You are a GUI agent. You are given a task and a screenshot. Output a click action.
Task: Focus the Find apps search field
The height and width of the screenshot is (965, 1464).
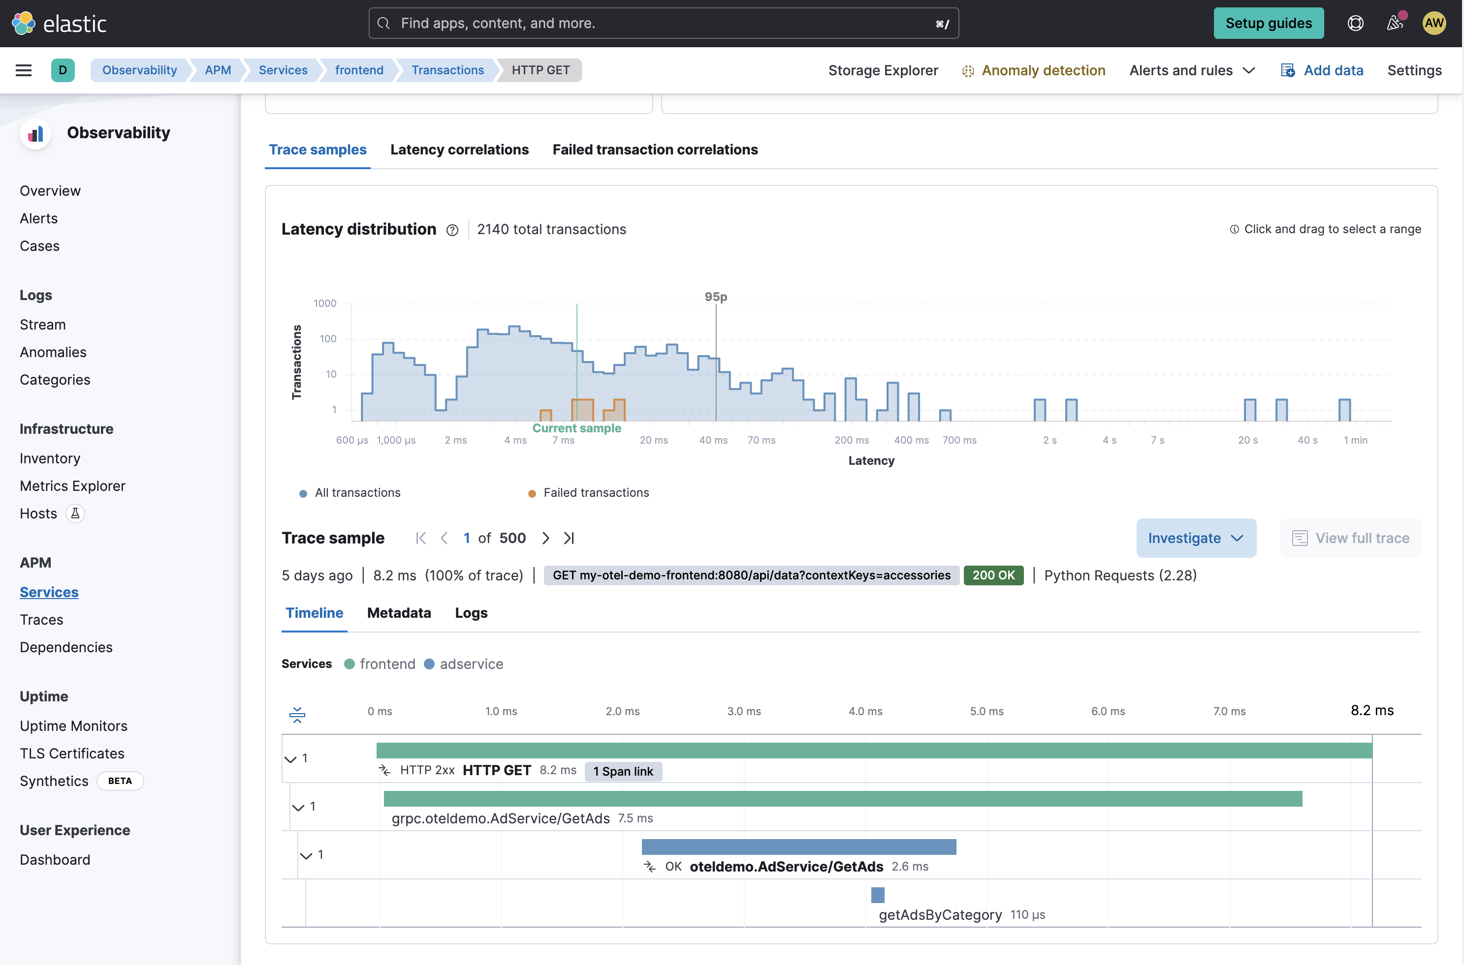[663, 24]
